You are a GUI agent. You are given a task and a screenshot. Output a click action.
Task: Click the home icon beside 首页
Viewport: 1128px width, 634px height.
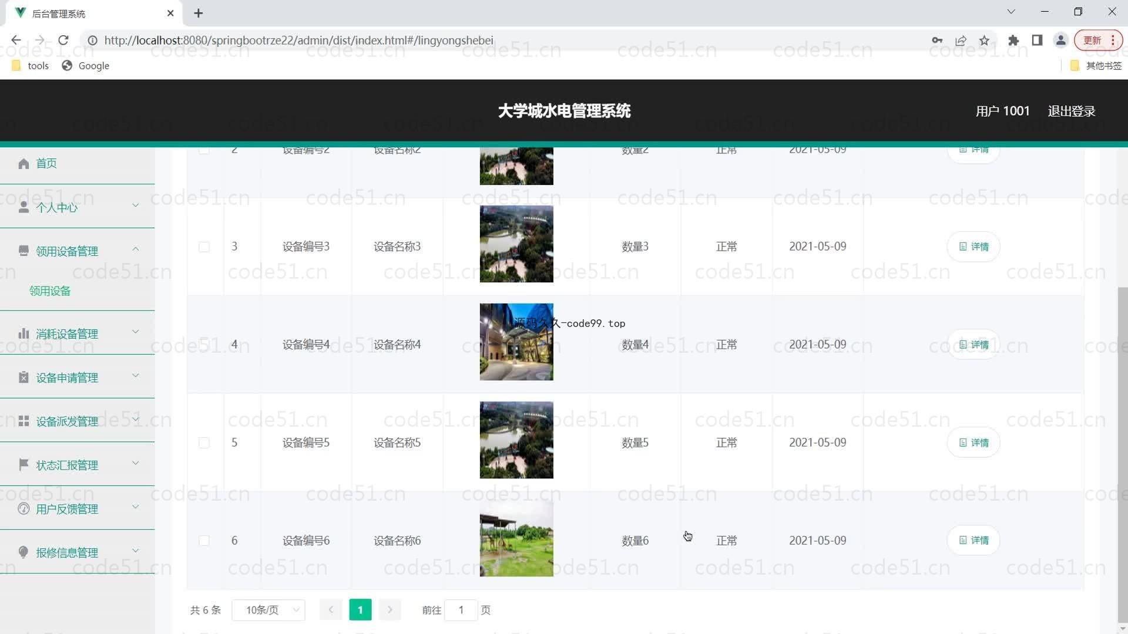[23, 164]
